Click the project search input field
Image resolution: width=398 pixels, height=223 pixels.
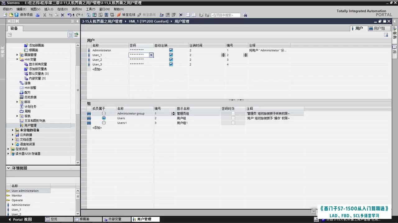pyautogui.click(x=226, y=15)
